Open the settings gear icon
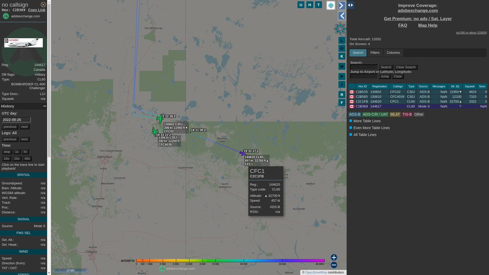 340,29
